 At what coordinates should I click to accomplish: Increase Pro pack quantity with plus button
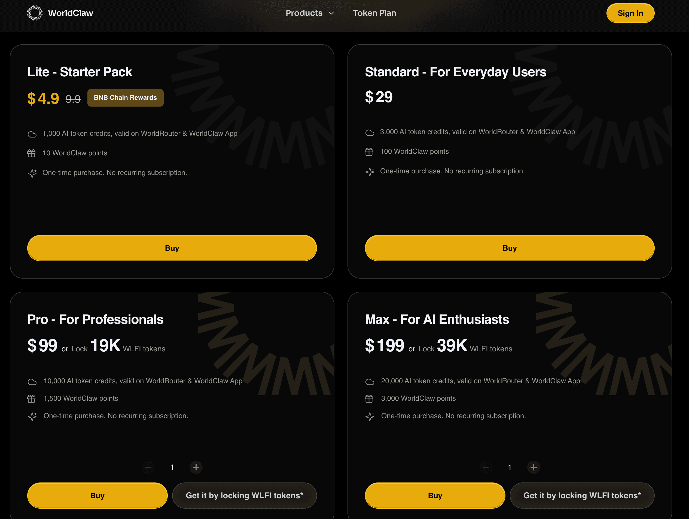click(196, 467)
